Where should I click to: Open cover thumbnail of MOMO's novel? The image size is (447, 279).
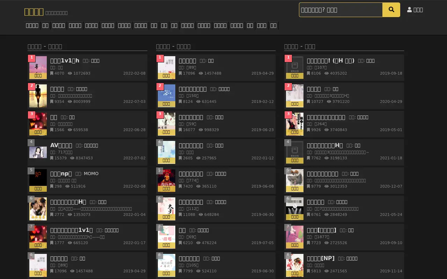(x=38, y=181)
